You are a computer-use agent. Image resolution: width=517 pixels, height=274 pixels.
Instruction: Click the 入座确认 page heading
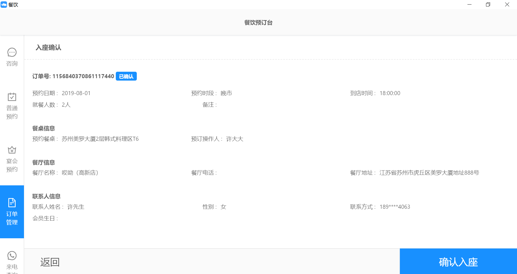click(48, 48)
